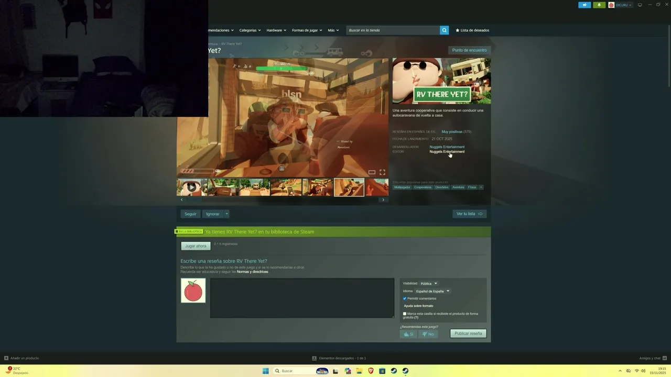Click the Ver tu lista button
Image resolution: width=671 pixels, height=377 pixels.
click(469, 214)
